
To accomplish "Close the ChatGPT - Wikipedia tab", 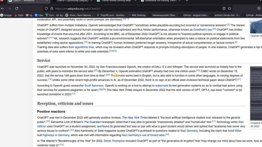I will [47, 1].
